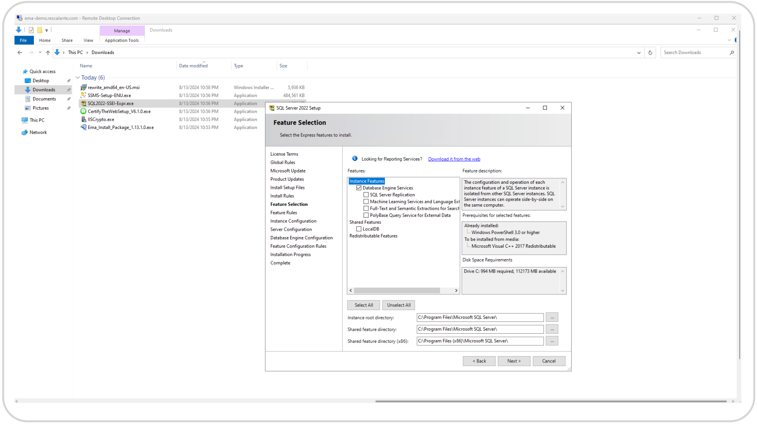Click the Explorer horizontal scrollbar thumb

tap(551, 401)
